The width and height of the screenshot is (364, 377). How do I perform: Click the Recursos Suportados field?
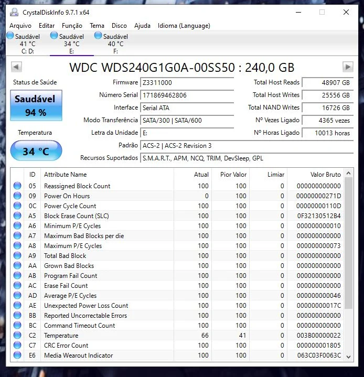(247, 158)
